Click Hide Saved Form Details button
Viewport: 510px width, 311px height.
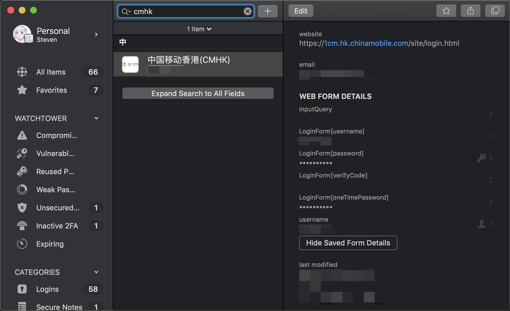click(348, 243)
